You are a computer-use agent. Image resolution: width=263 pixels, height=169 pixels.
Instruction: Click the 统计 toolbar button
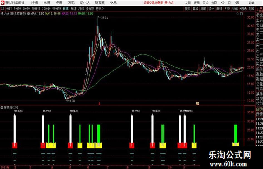(x=211, y=9)
